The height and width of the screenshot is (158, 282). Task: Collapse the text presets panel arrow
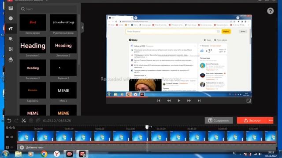tap(82, 28)
